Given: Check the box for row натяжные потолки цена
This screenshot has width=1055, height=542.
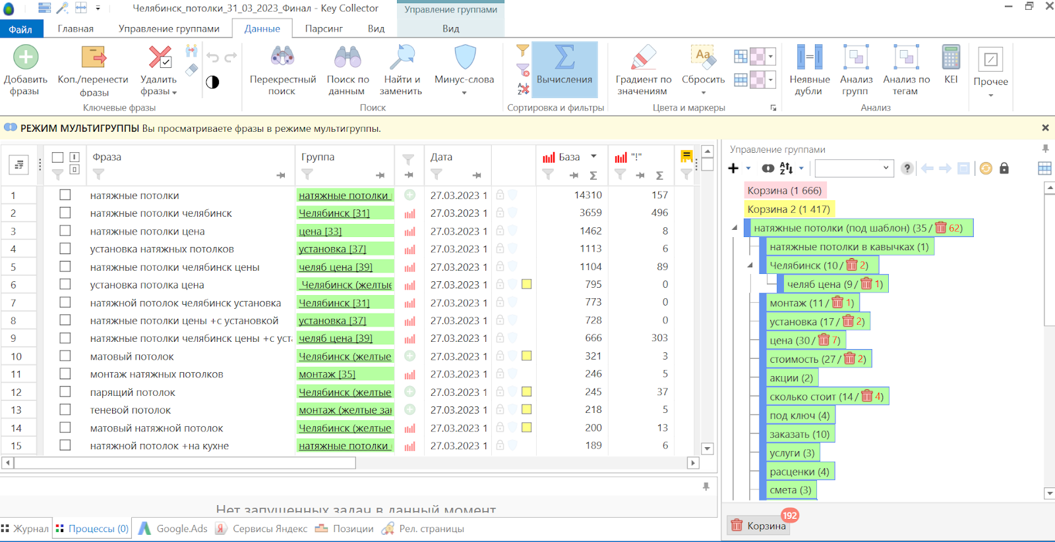Looking at the screenshot, I should pos(65,230).
